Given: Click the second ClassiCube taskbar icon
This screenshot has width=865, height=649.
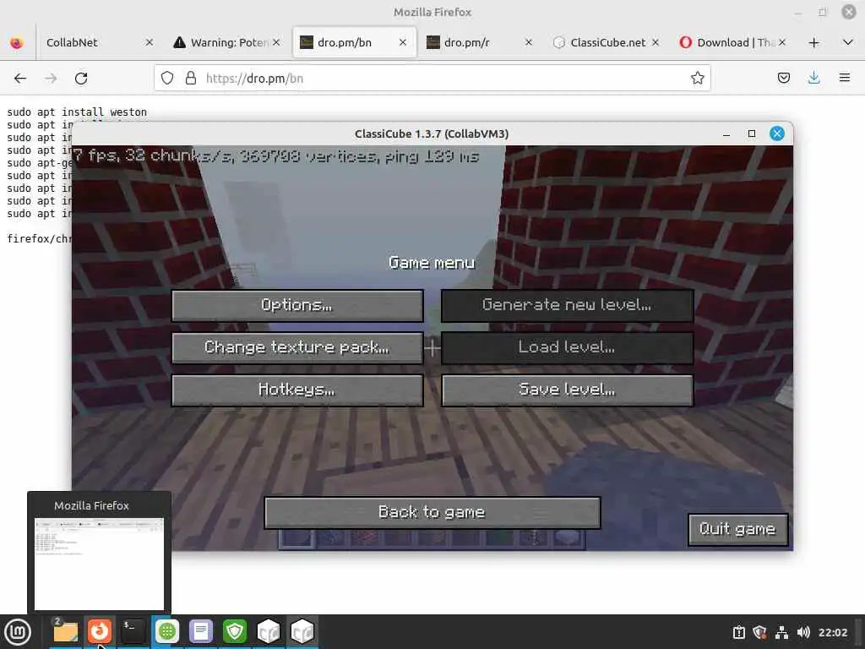Looking at the screenshot, I should [302, 632].
